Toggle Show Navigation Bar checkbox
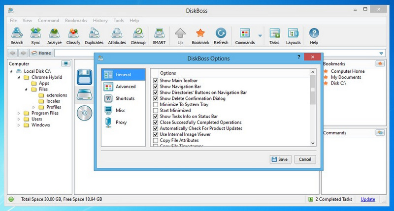Image resolution: width=394 pixels, height=211 pixels. 156,87
